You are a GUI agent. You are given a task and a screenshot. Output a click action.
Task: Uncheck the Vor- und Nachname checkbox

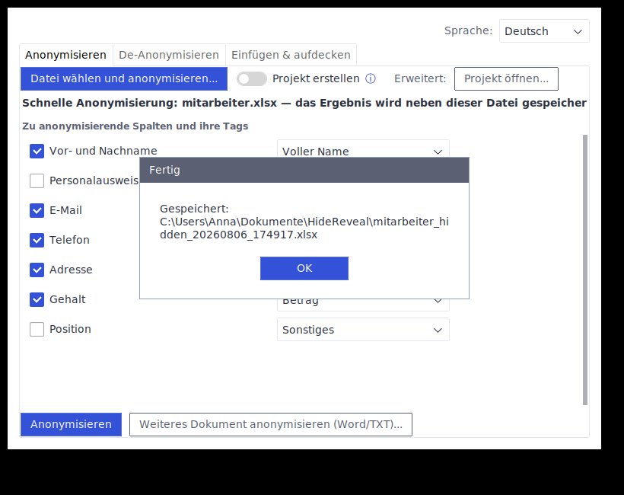coord(37,151)
